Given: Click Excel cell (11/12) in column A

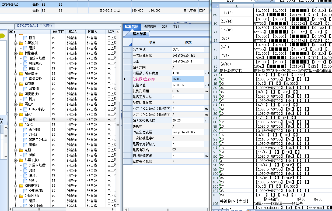Looking at the screenshot, I should coord(236,13).
